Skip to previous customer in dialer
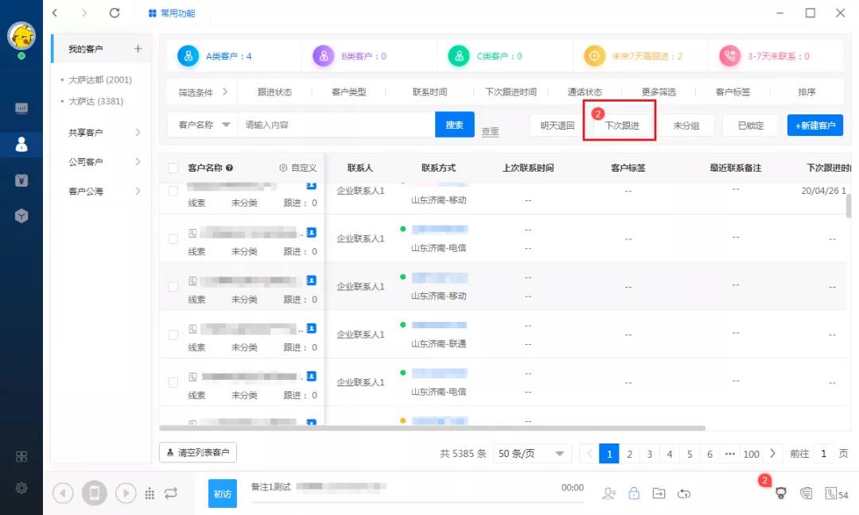Viewport: 859px width, 515px height. click(63, 494)
